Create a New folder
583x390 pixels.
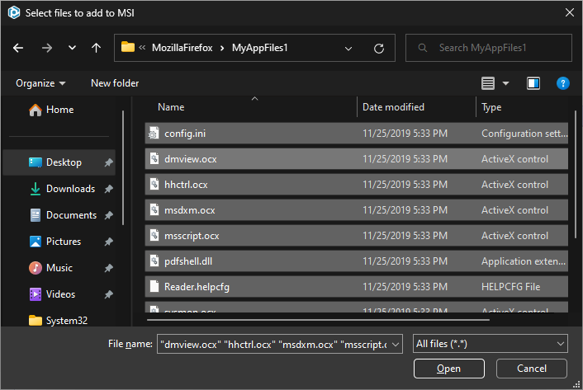click(x=115, y=83)
